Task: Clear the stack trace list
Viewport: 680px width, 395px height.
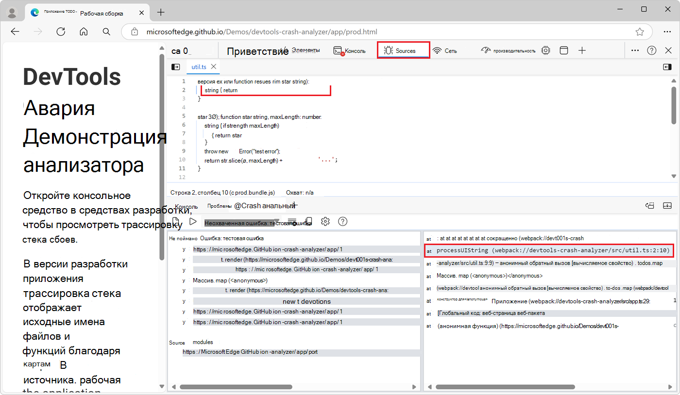Action: (x=292, y=221)
